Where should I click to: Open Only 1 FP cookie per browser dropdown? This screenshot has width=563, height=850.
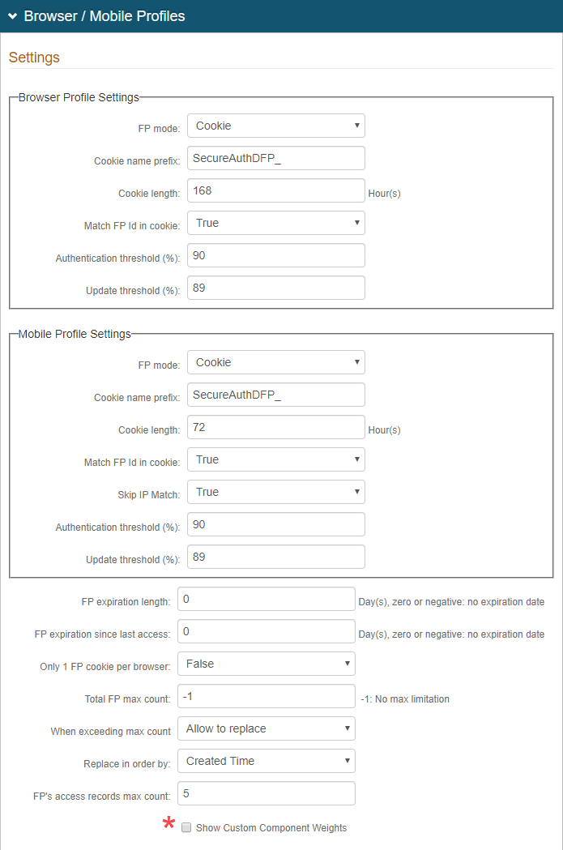tap(266, 664)
